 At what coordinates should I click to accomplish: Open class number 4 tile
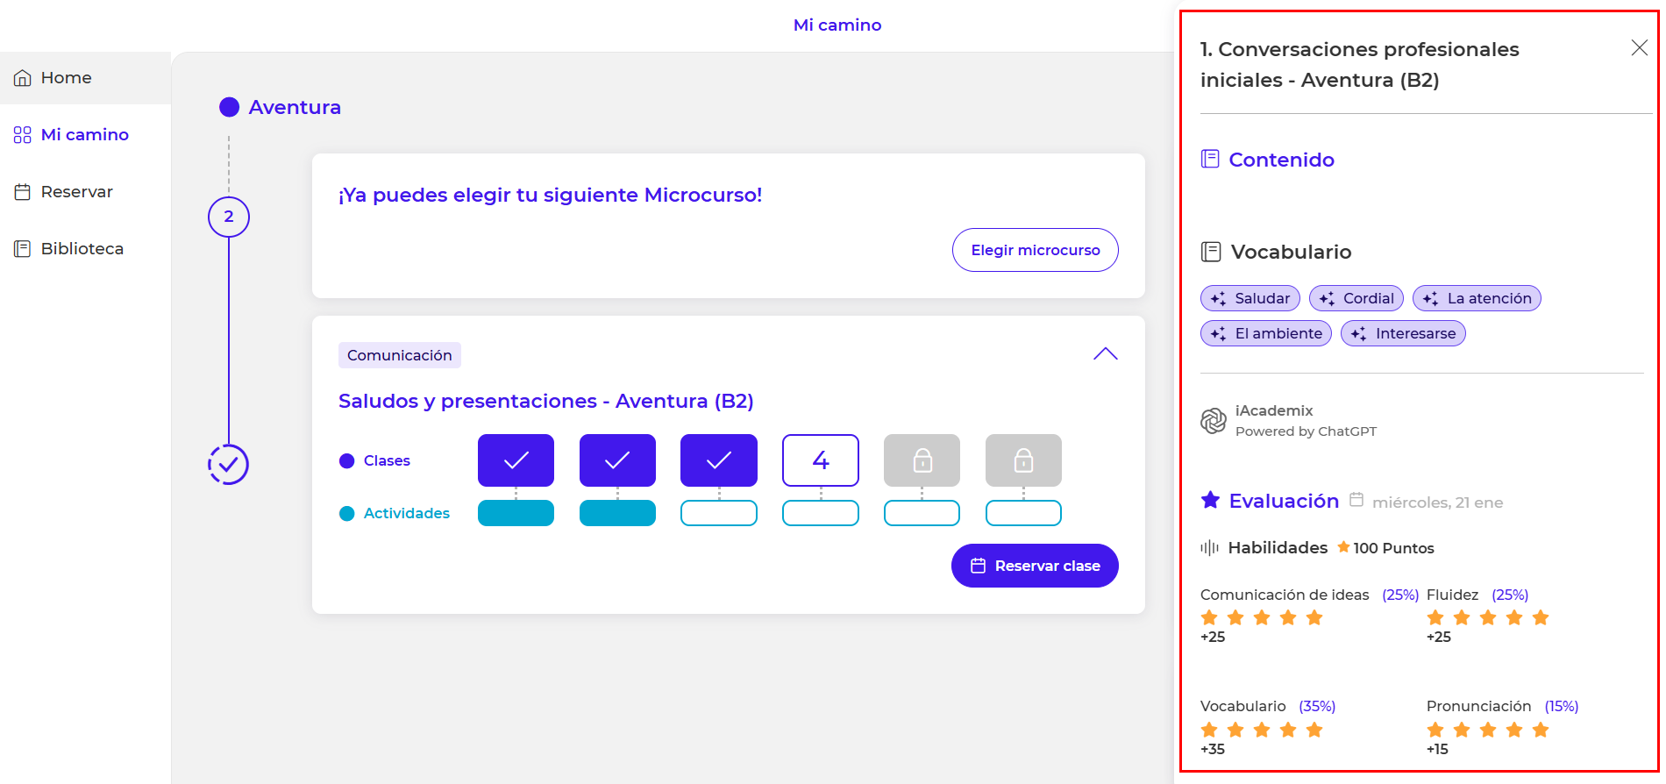click(x=820, y=460)
